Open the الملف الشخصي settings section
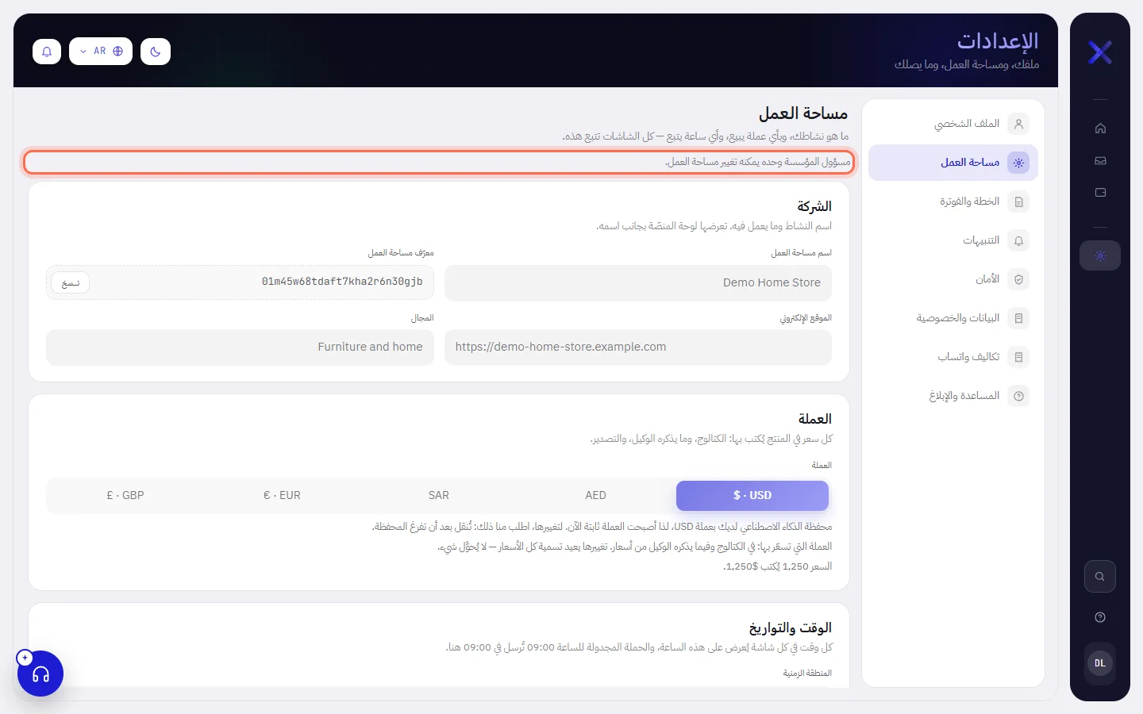The height and width of the screenshot is (714, 1143). pos(953,124)
